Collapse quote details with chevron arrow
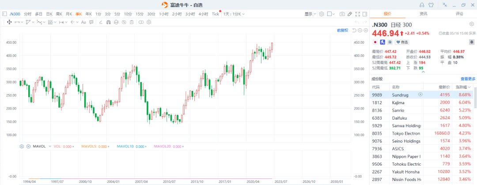 [423, 72]
